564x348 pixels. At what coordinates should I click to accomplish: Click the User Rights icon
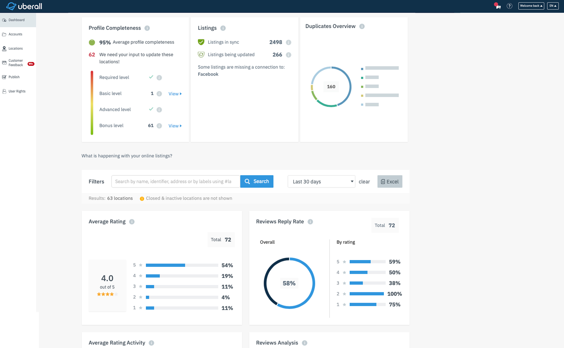[x=4, y=91]
